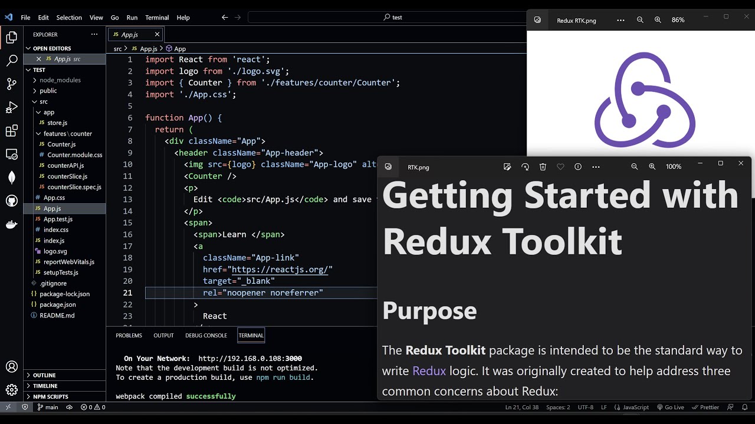
Task: Open Counter.module.css in the explorer
Action: pyautogui.click(x=75, y=155)
